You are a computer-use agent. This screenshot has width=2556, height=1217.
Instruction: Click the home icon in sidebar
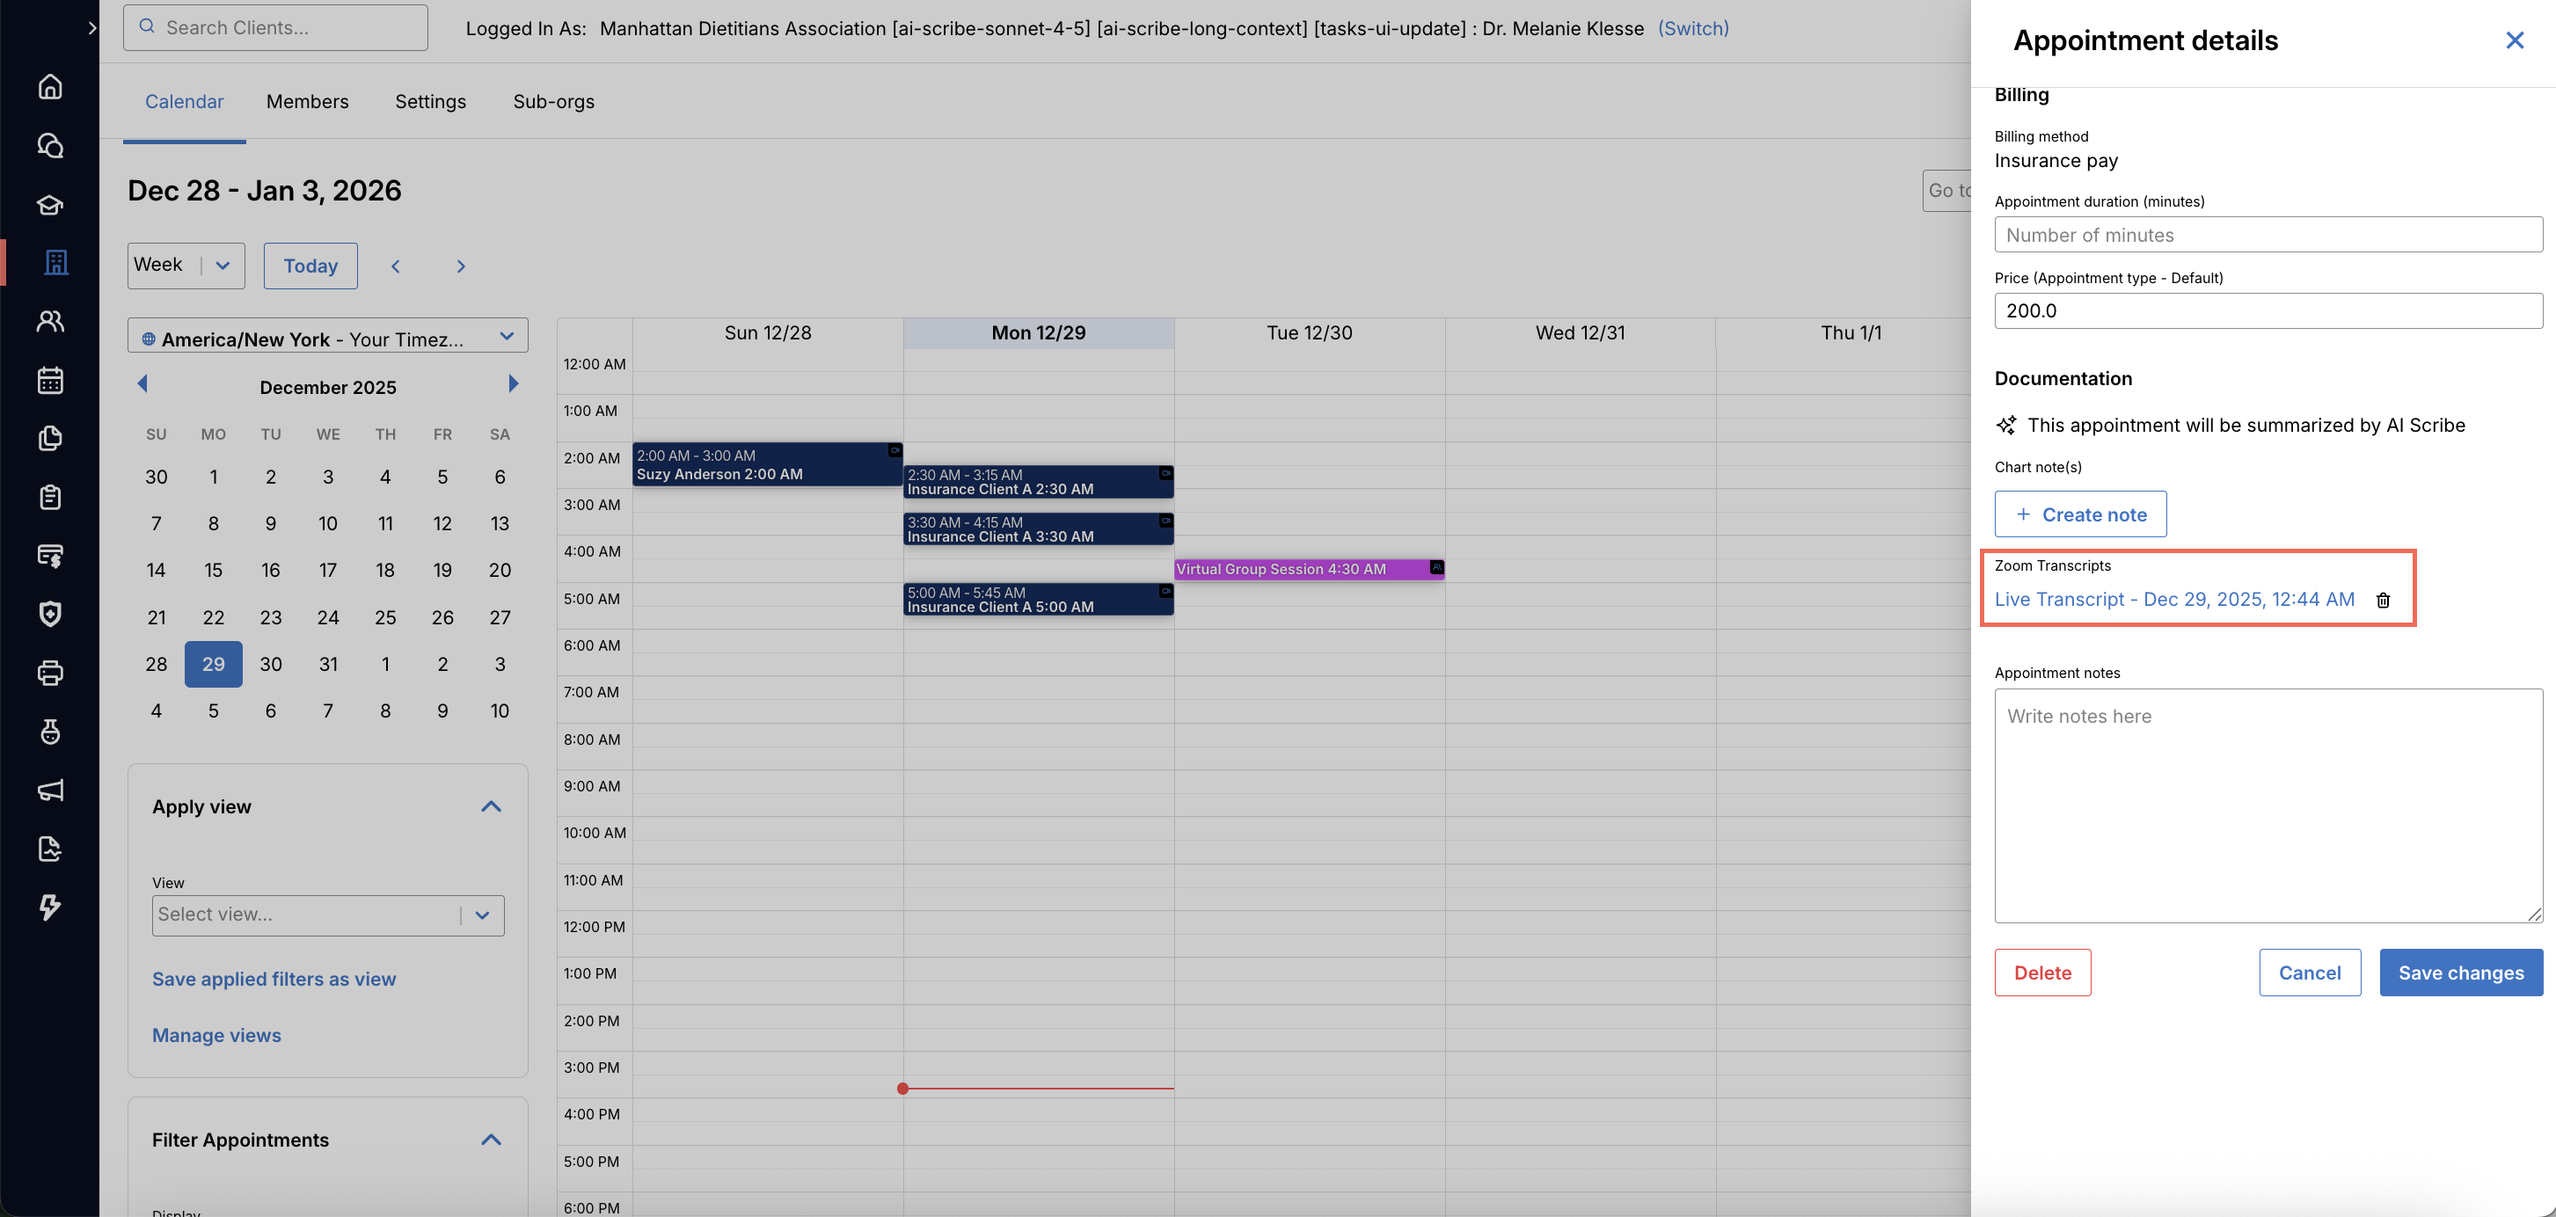(x=49, y=87)
